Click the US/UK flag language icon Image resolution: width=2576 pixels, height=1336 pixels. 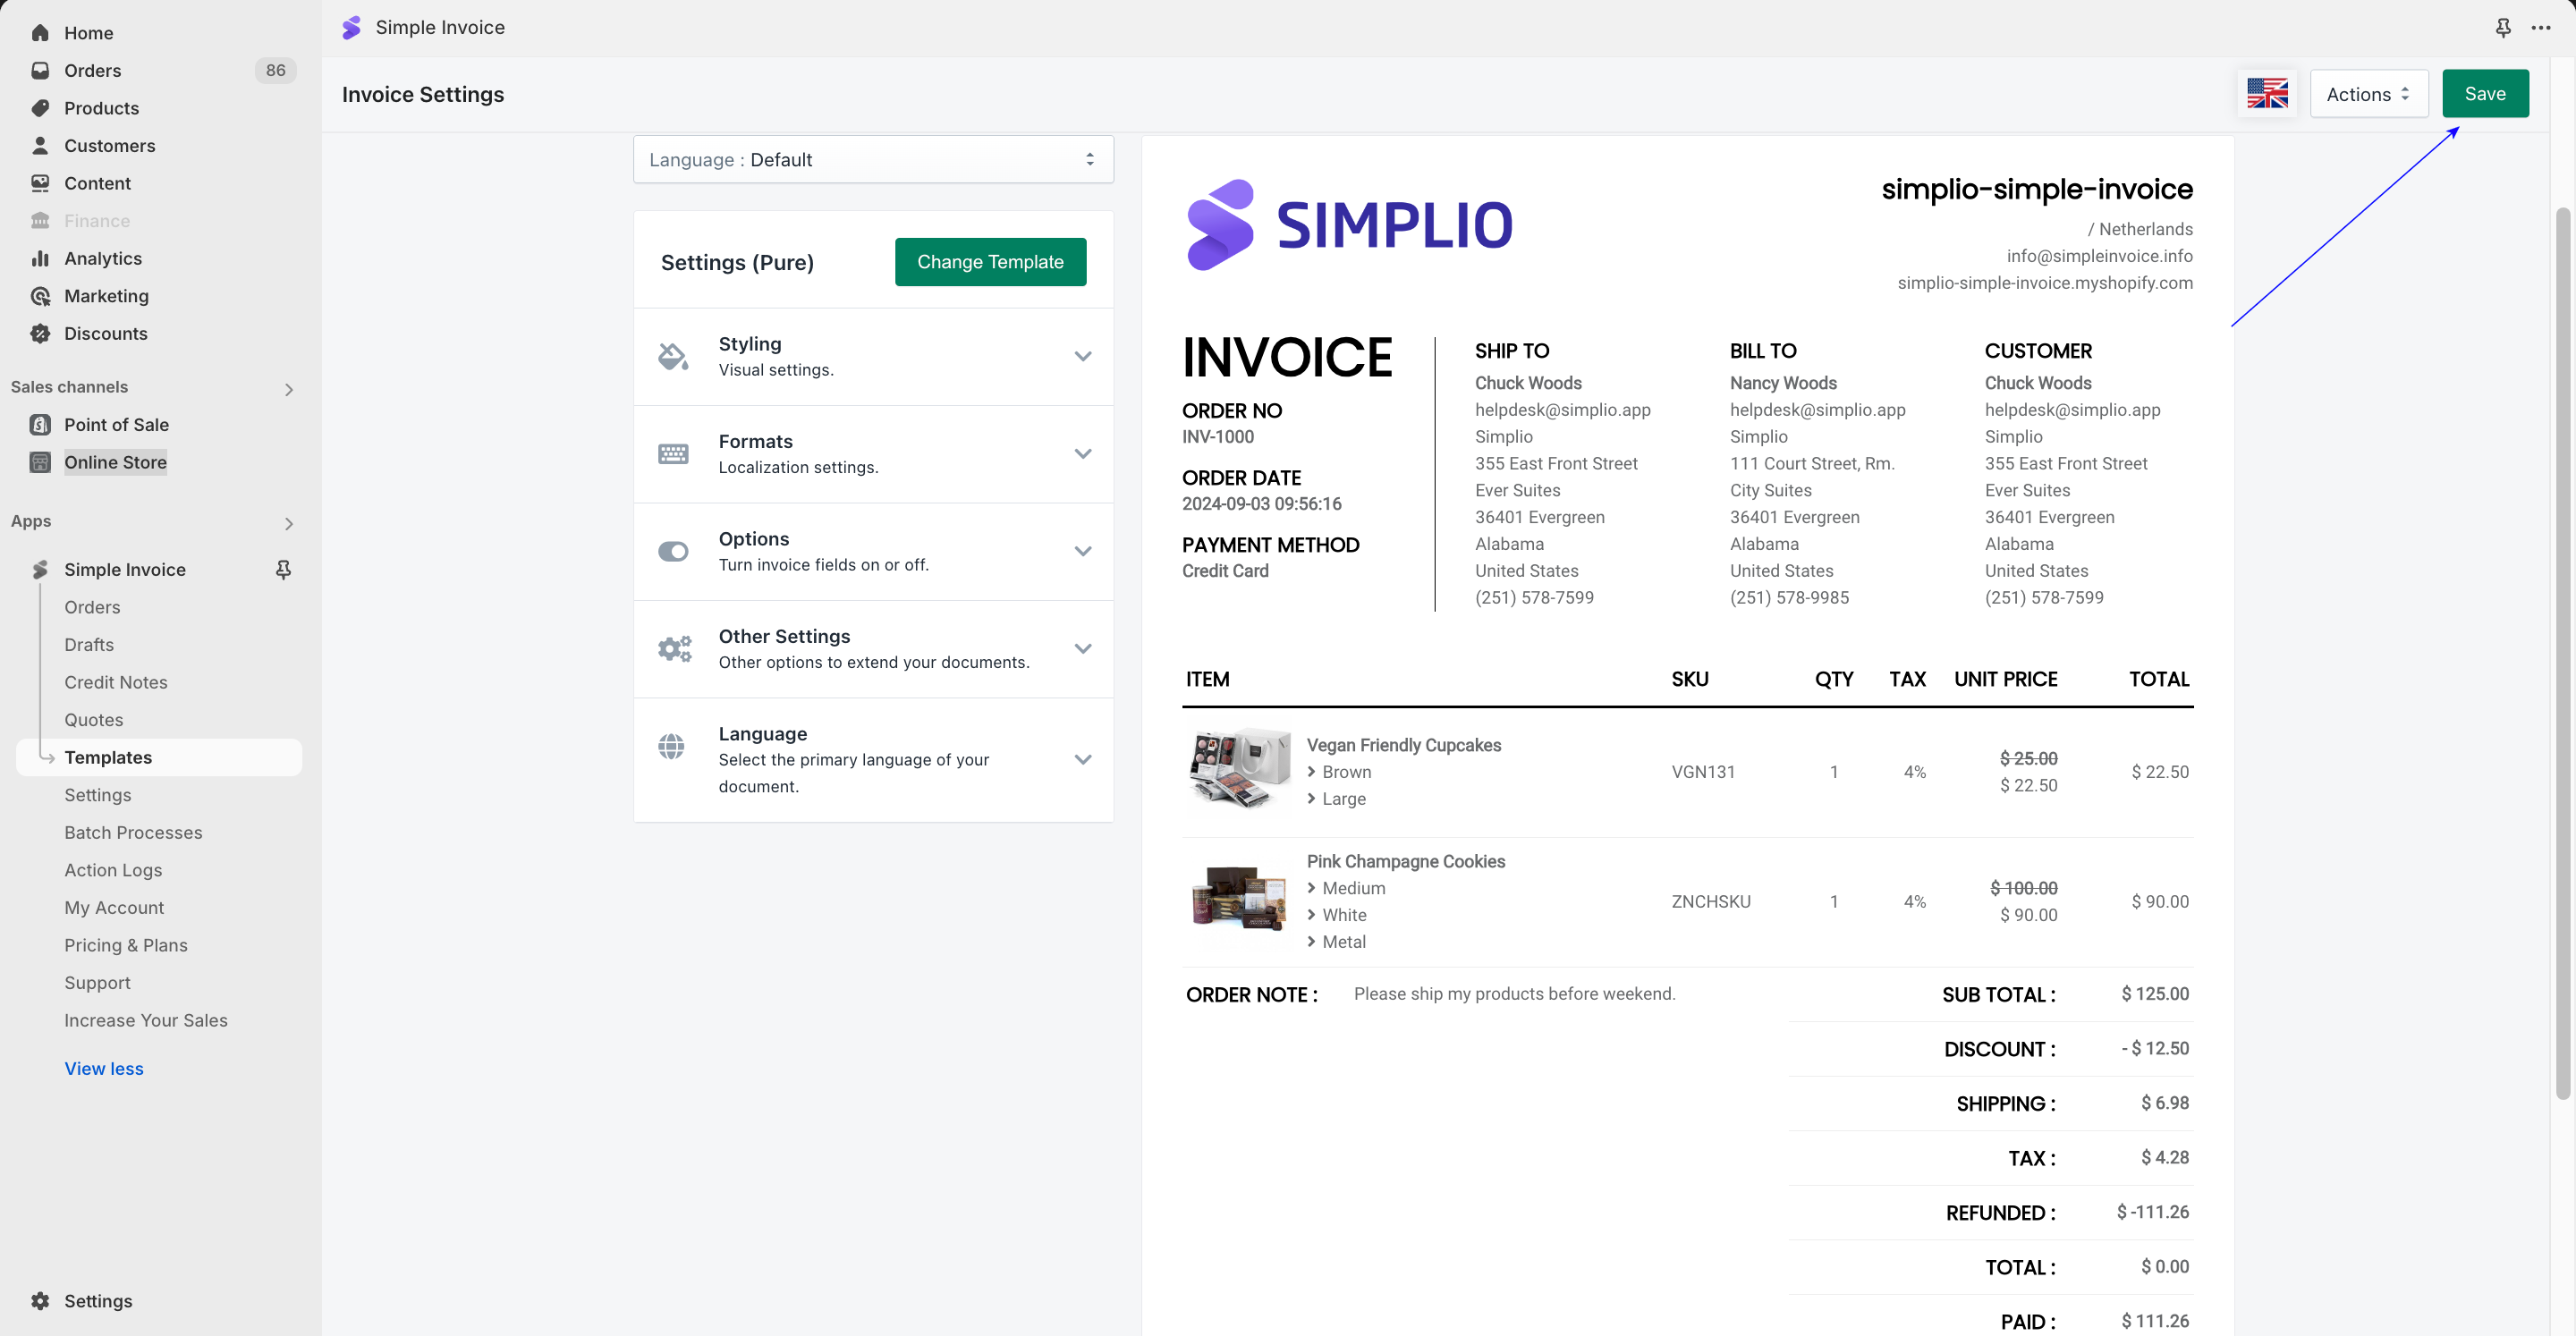pos(2266,94)
